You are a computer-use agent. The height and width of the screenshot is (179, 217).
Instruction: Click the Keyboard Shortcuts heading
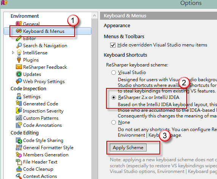tap(125, 55)
